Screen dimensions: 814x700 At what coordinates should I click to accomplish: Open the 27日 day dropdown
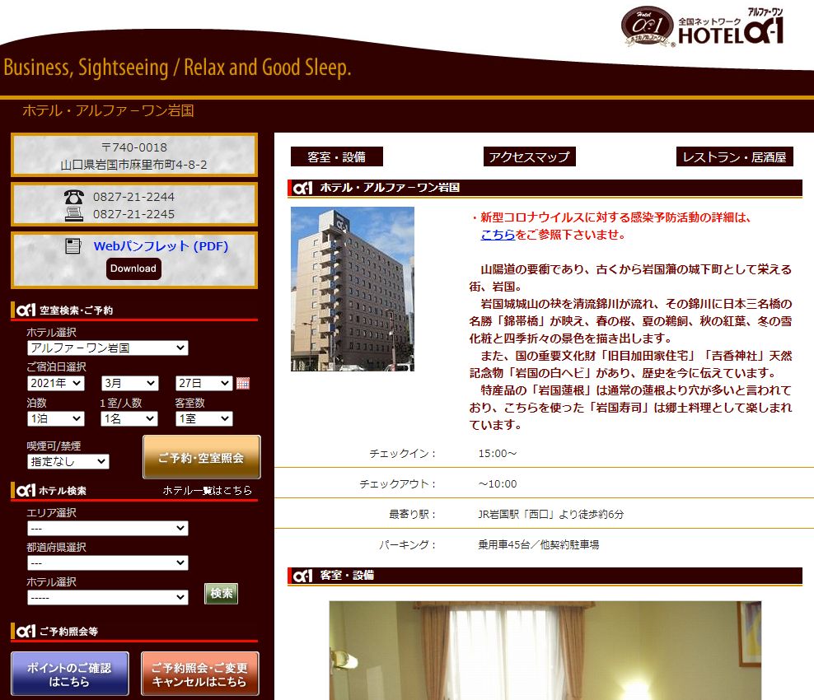(x=203, y=384)
